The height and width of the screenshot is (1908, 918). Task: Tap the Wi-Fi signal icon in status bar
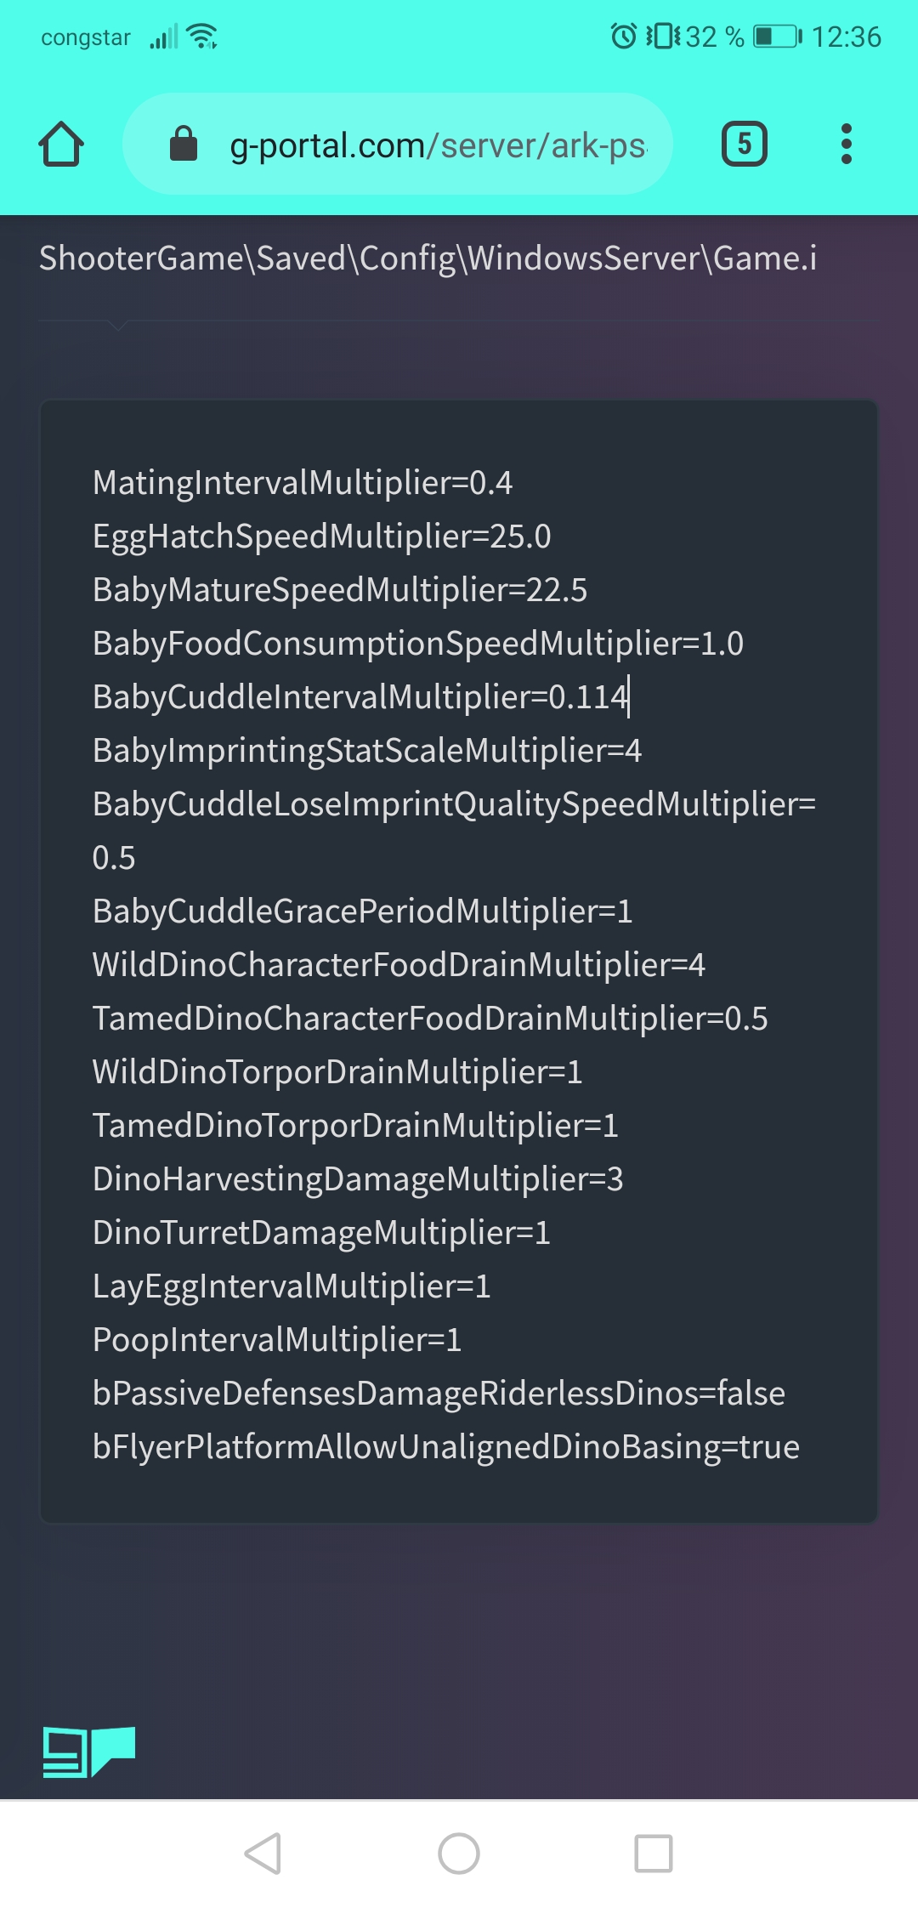(x=202, y=37)
